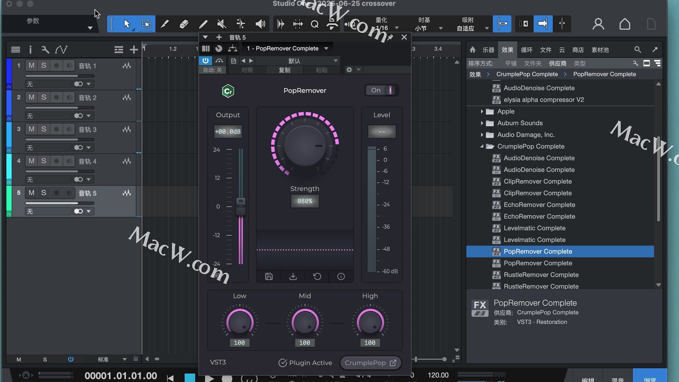
Task: Open plugin instance dropdown '1 - PopRemover Complete'
Action: coord(287,48)
